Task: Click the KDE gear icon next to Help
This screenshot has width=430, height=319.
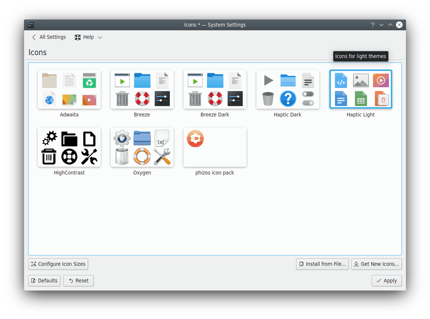Action: tap(77, 37)
